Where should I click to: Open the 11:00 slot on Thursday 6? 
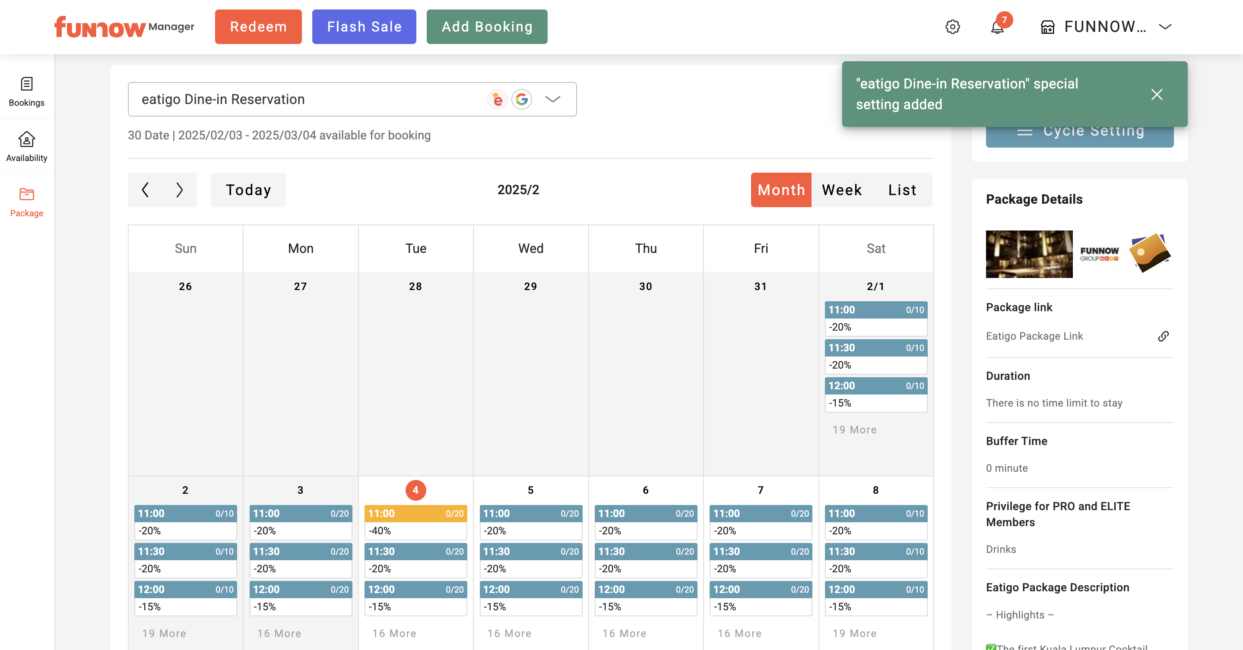(646, 522)
